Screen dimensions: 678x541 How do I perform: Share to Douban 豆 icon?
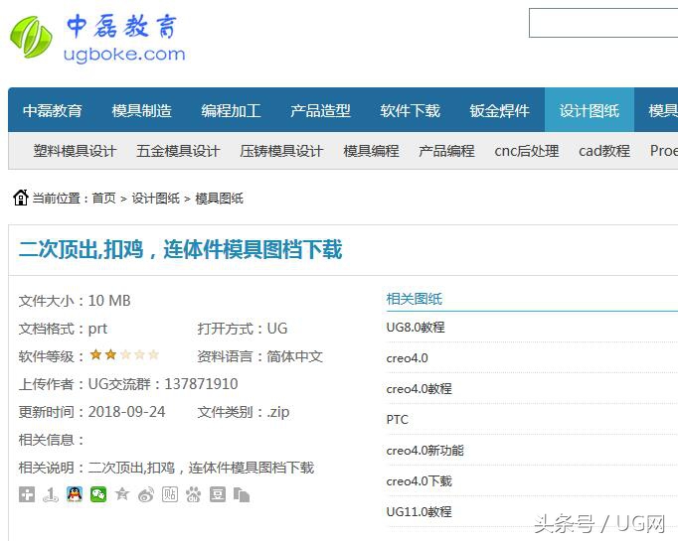click(218, 494)
